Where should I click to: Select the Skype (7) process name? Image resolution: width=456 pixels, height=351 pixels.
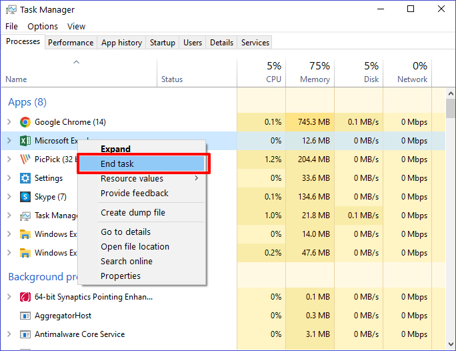[51, 197]
